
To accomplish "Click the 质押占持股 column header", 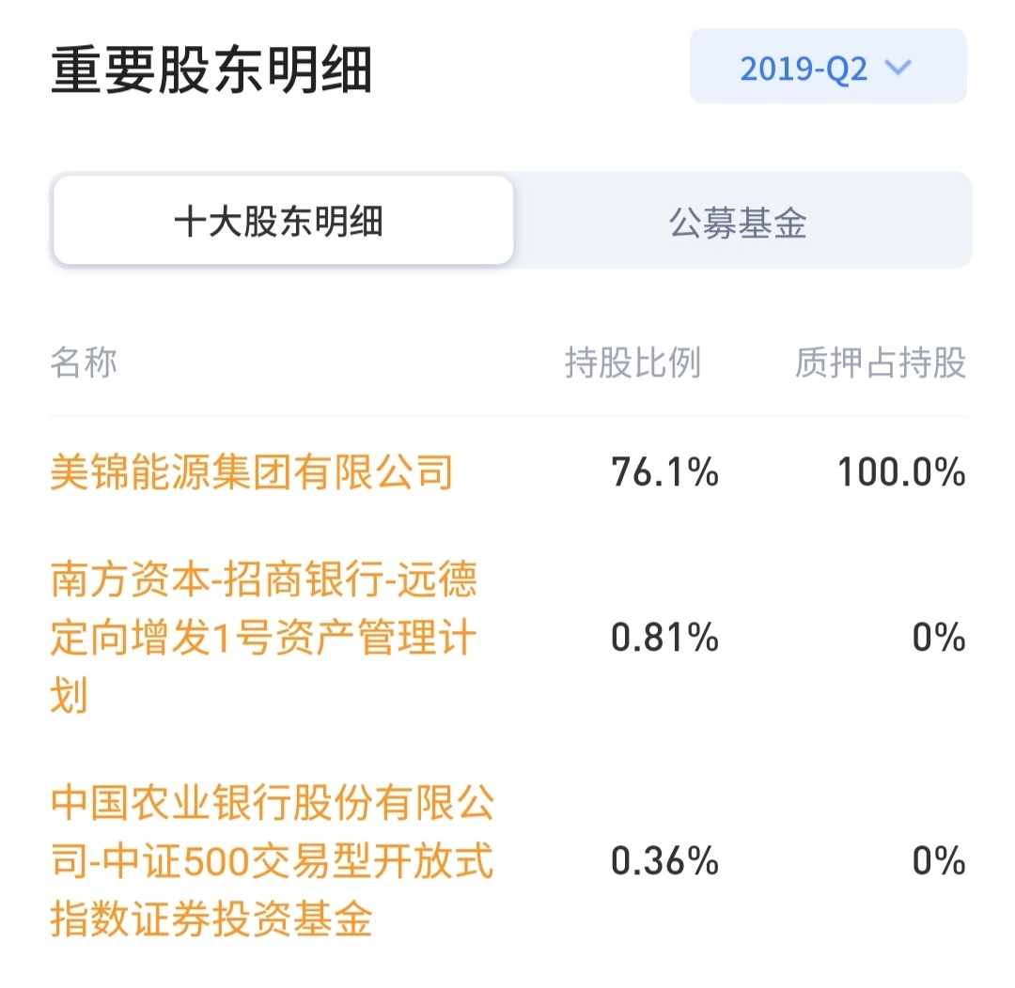I will click(880, 363).
